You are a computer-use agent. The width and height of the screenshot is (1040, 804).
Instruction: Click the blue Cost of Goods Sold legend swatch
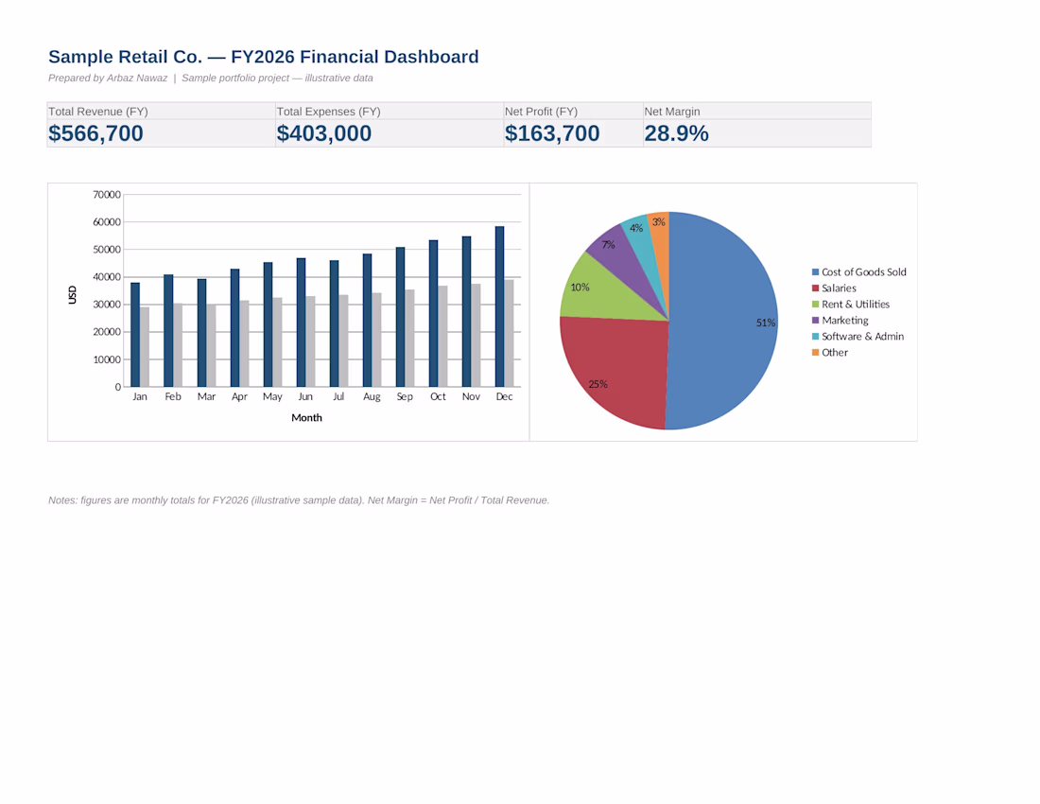pos(815,272)
